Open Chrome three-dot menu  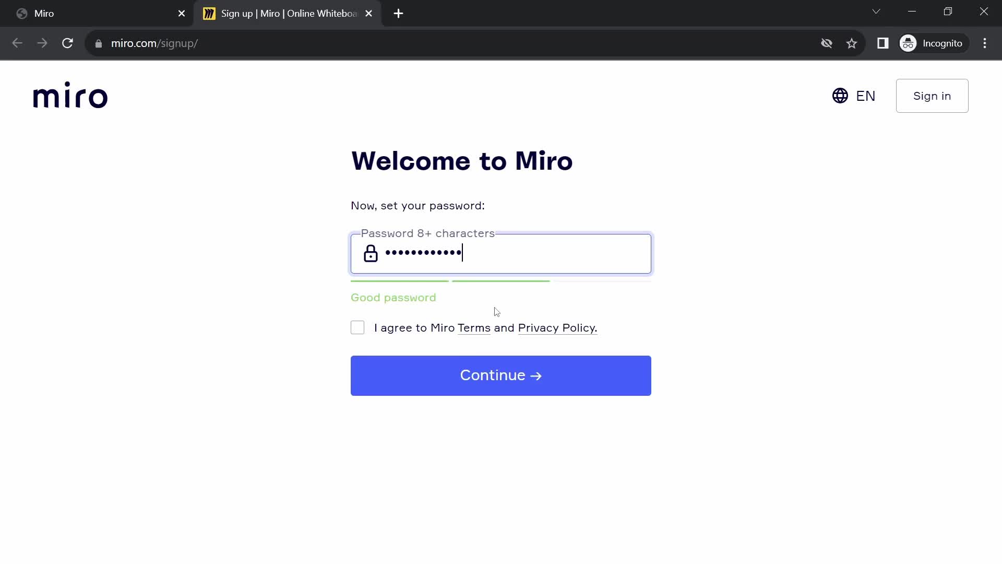[985, 43]
